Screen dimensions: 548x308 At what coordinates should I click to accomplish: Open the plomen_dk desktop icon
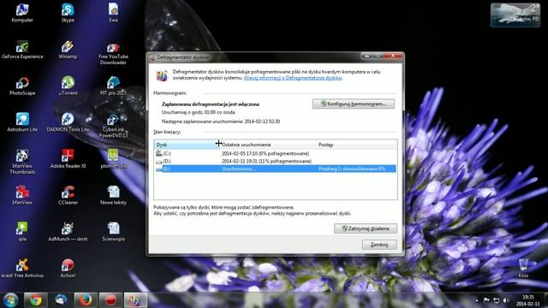(113, 159)
